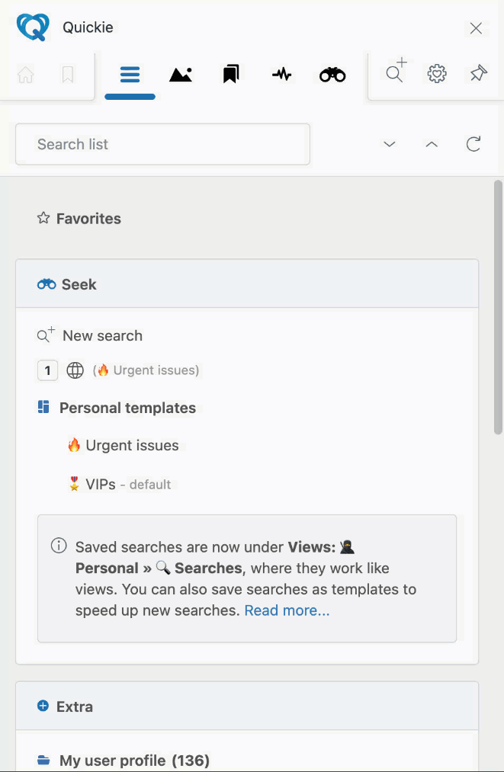Refresh the list with the reload icon

(x=474, y=144)
